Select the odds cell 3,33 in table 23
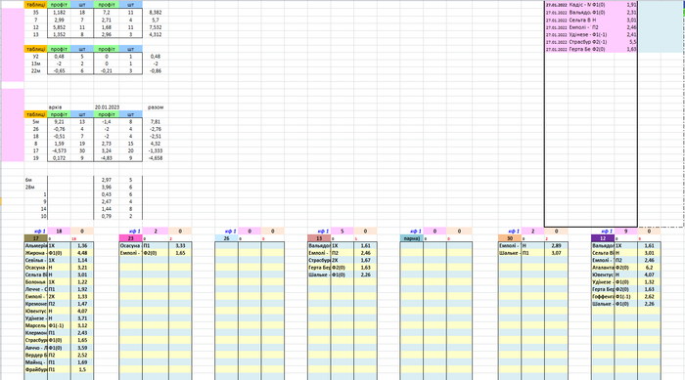The image size is (685, 380). [x=180, y=246]
